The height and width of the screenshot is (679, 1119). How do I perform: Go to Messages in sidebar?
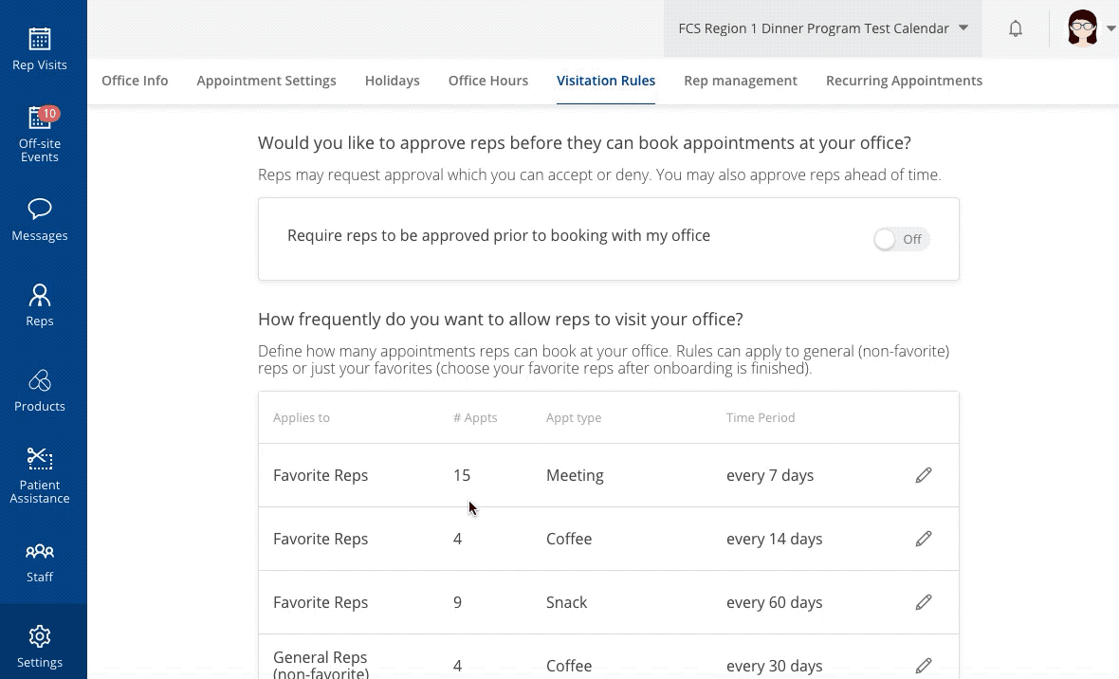point(40,220)
